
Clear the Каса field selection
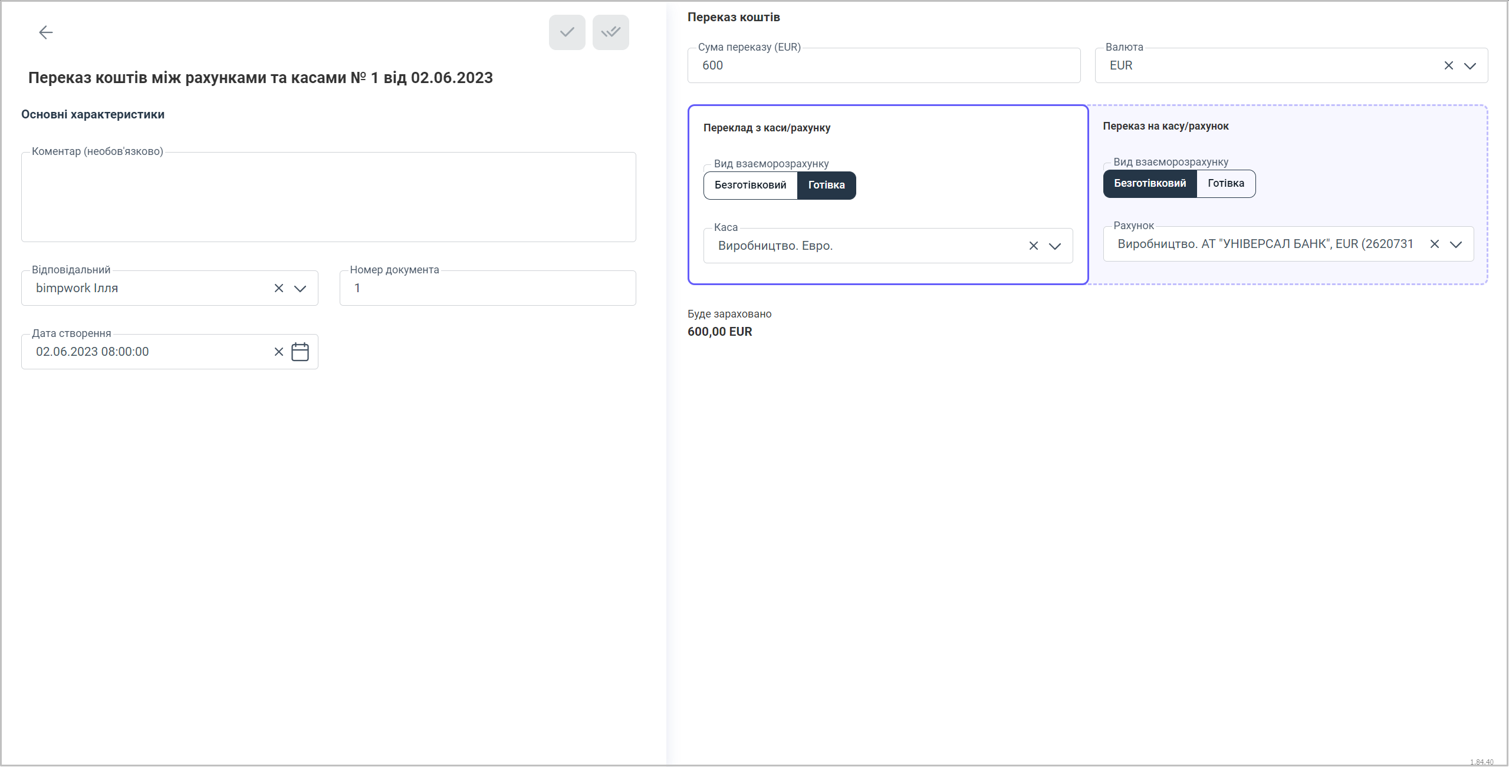tap(1033, 246)
